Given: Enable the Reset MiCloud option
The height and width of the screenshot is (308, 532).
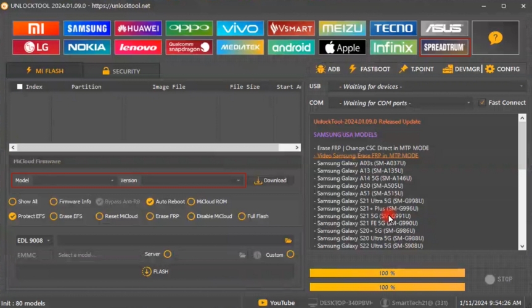Looking at the screenshot, I should 99,216.
